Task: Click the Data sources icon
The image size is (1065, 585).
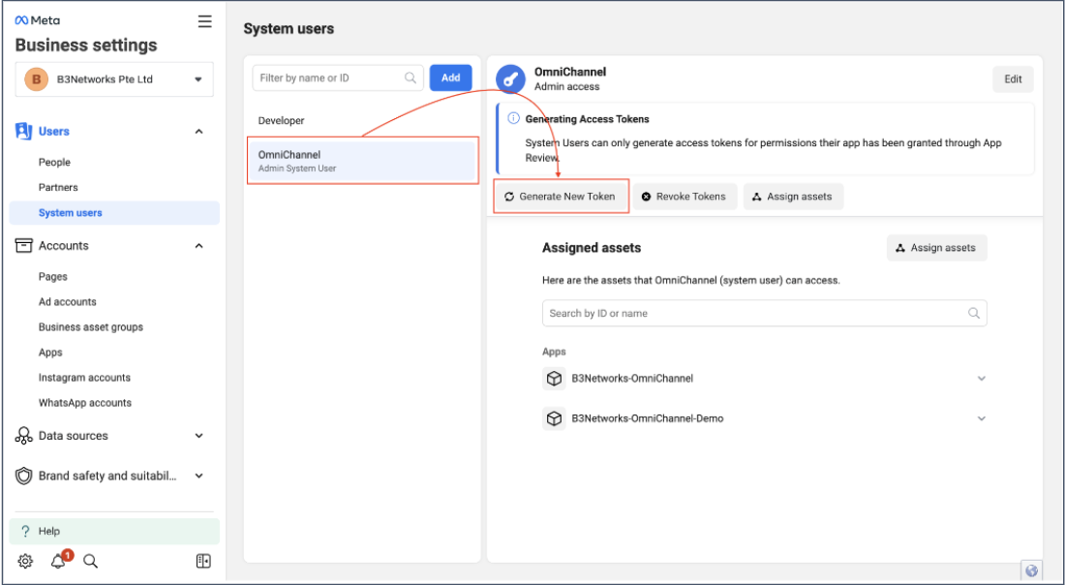Action: tap(24, 436)
